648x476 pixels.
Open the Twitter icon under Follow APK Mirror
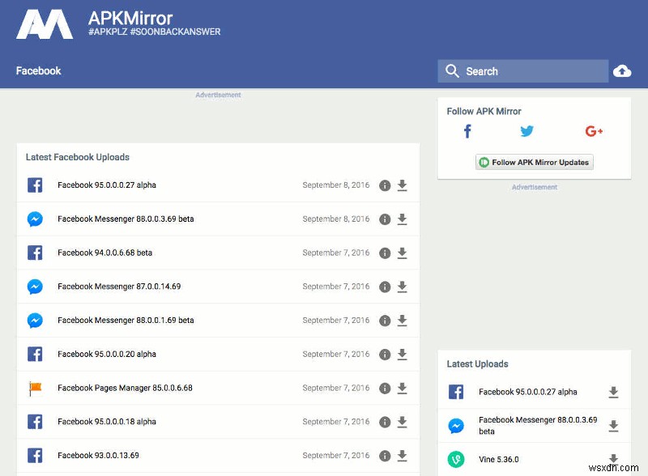[x=526, y=130]
